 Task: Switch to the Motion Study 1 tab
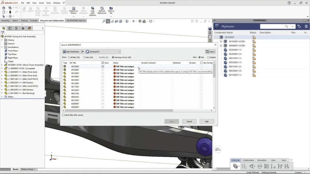coord(28,169)
